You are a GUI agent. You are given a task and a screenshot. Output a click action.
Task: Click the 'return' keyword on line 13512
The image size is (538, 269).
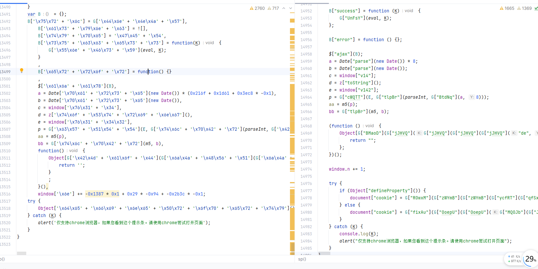click(x=67, y=165)
